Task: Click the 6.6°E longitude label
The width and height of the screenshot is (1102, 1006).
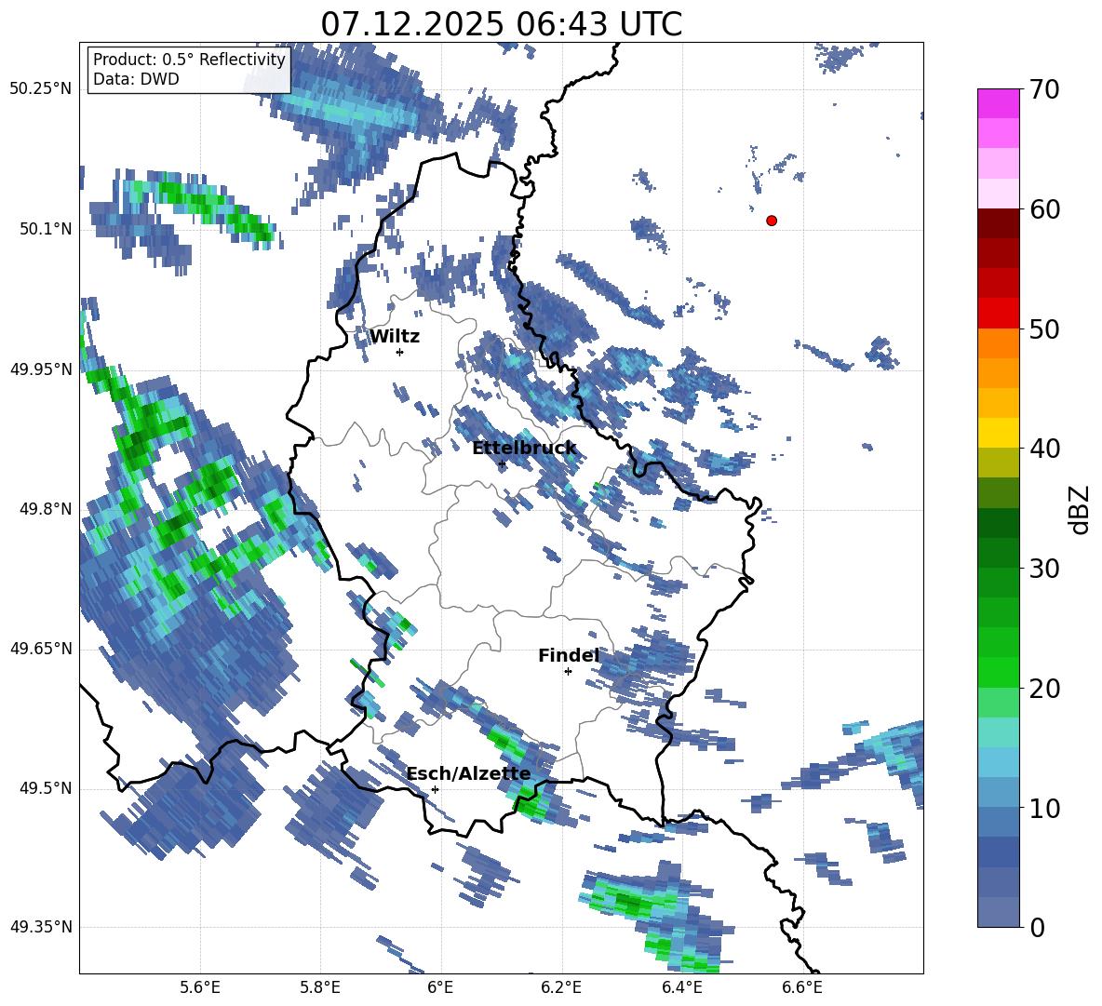Action: point(802,987)
